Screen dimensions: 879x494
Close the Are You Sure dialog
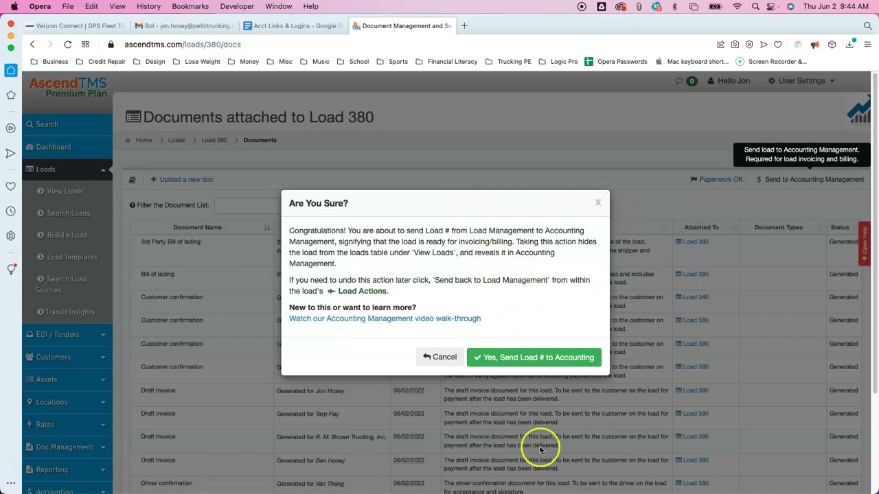click(598, 202)
